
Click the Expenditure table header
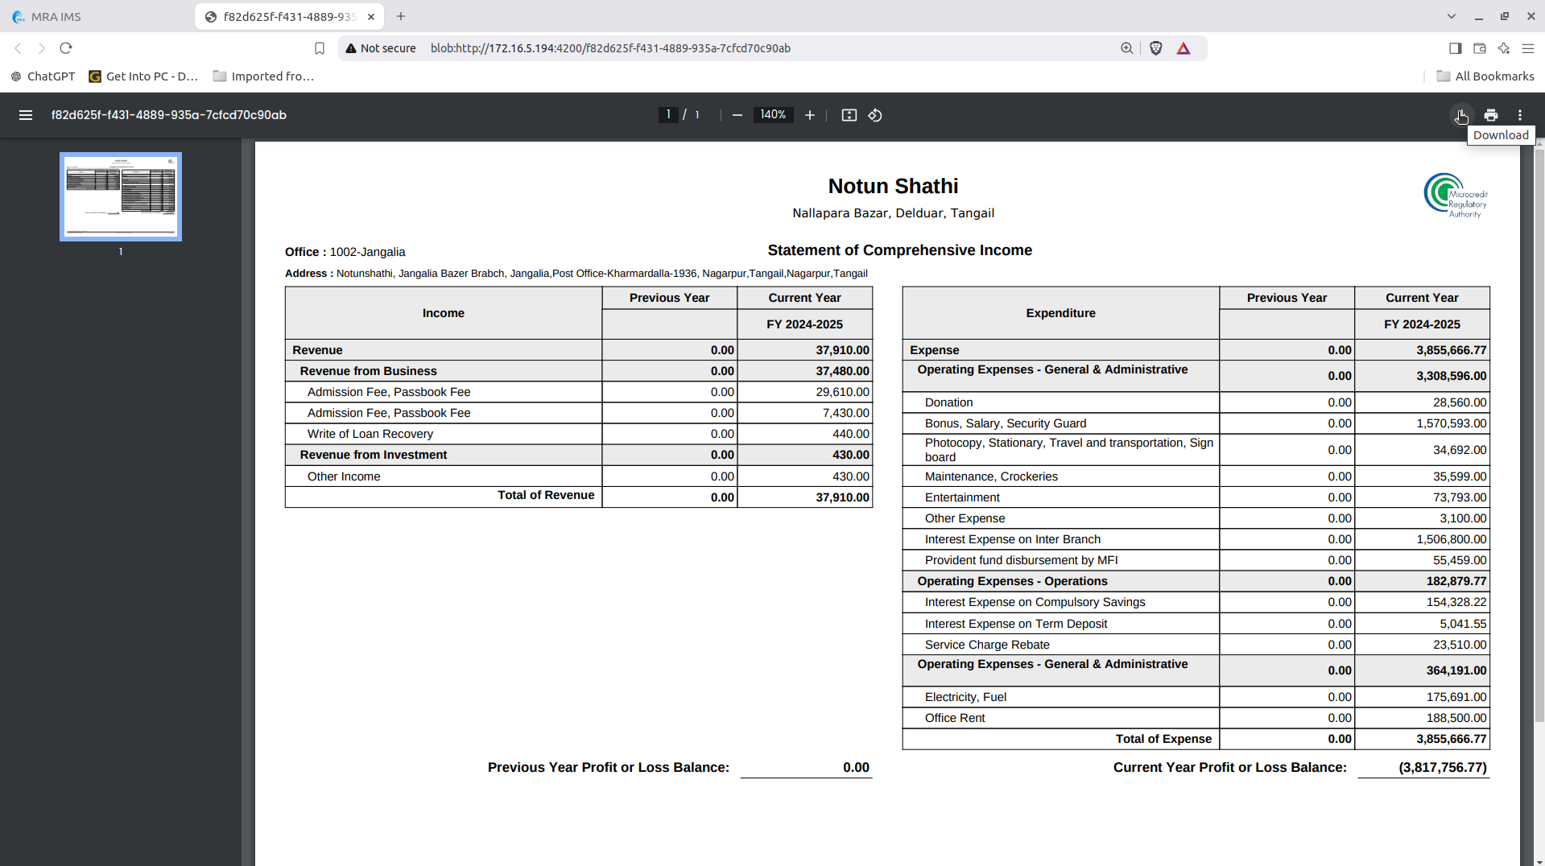pos(1060,313)
